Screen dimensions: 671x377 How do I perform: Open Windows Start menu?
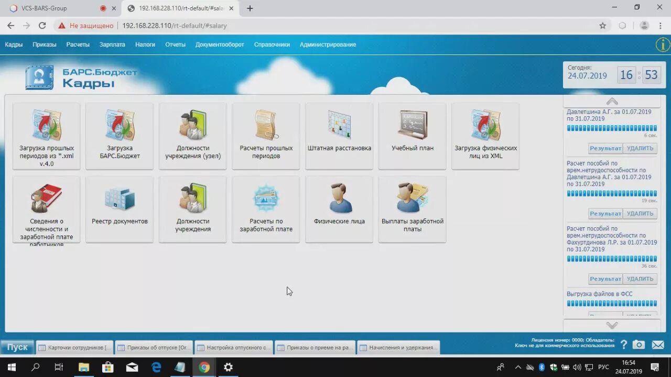pyautogui.click(x=12, y=367)
